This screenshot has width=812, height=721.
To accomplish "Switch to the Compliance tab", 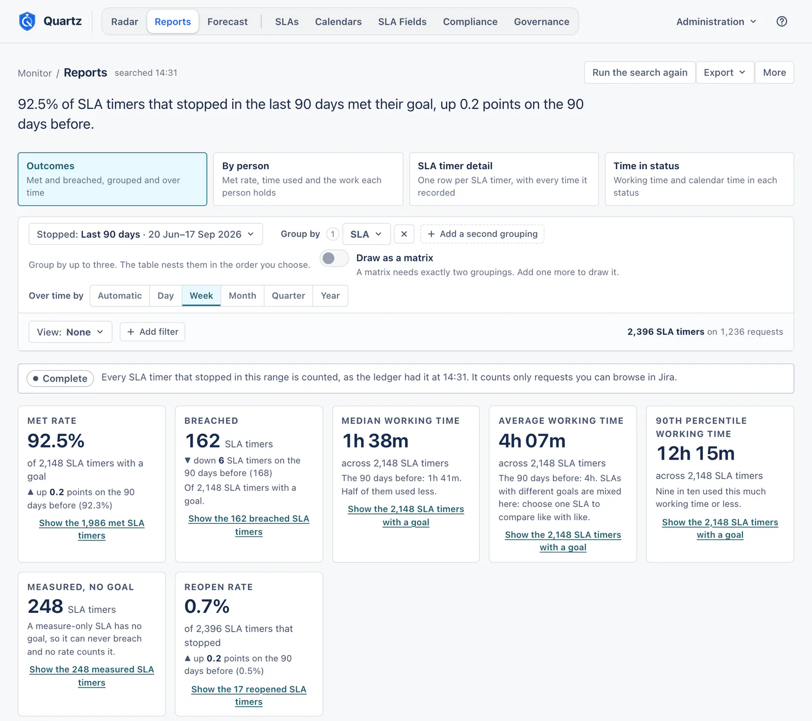I will tap(470, 21).
